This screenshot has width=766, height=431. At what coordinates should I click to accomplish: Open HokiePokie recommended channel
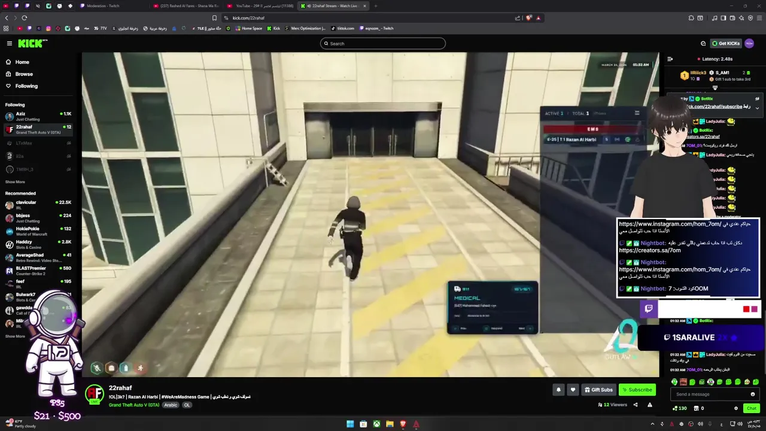[38, 231]
